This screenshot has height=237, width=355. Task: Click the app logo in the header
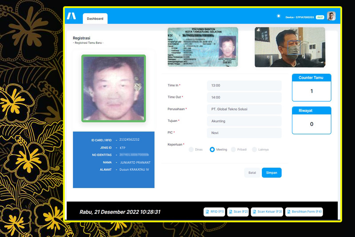pos(71,16)
